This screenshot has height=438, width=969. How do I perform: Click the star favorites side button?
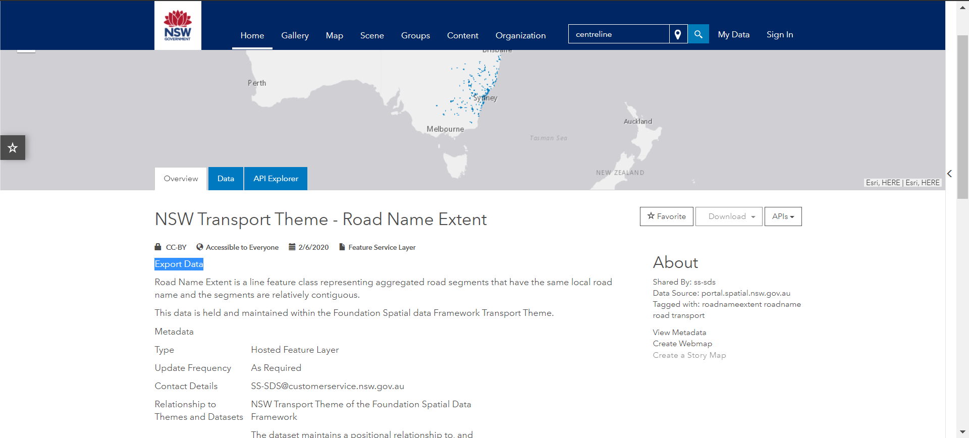(13, 147)
